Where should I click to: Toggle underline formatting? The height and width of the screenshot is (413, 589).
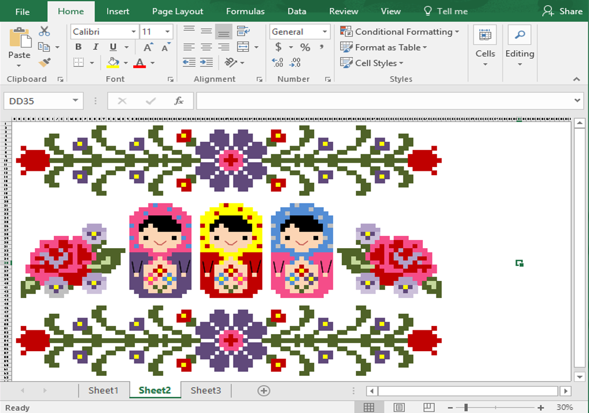[x=112, y=47]
